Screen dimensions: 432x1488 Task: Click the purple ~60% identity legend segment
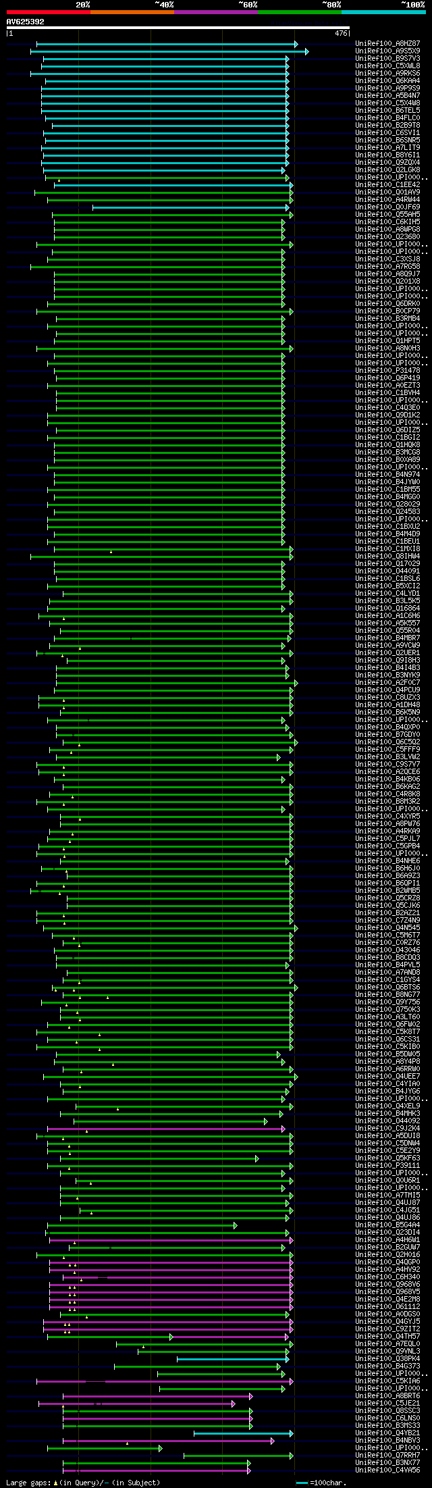(215, 12)
